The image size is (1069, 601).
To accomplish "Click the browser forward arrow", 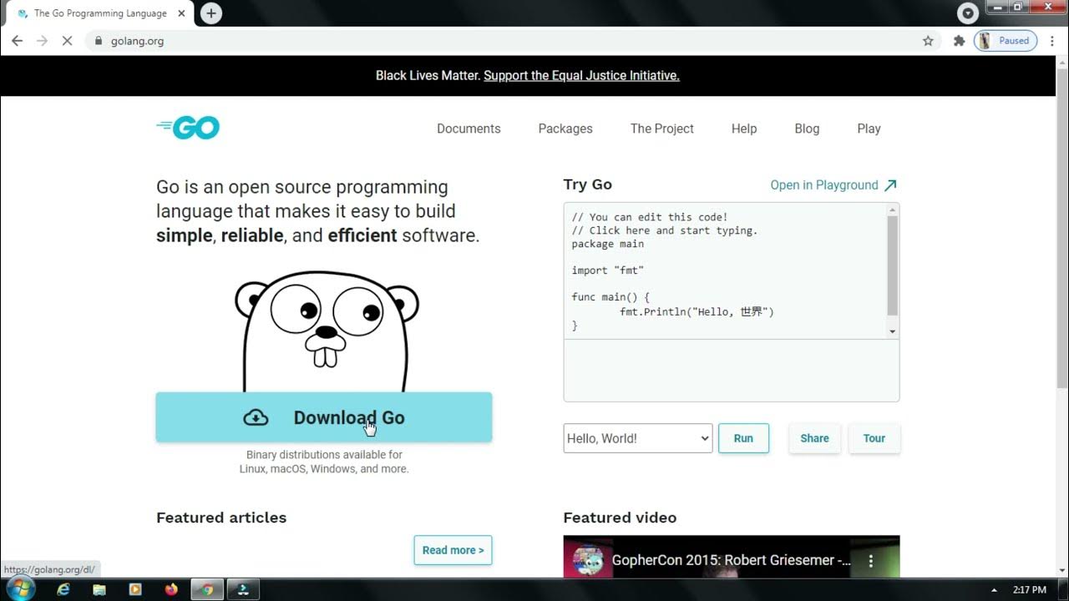I will point(42,40).
